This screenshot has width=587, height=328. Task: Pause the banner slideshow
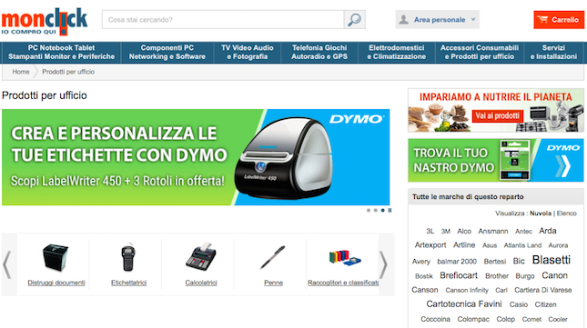(390, 210)
